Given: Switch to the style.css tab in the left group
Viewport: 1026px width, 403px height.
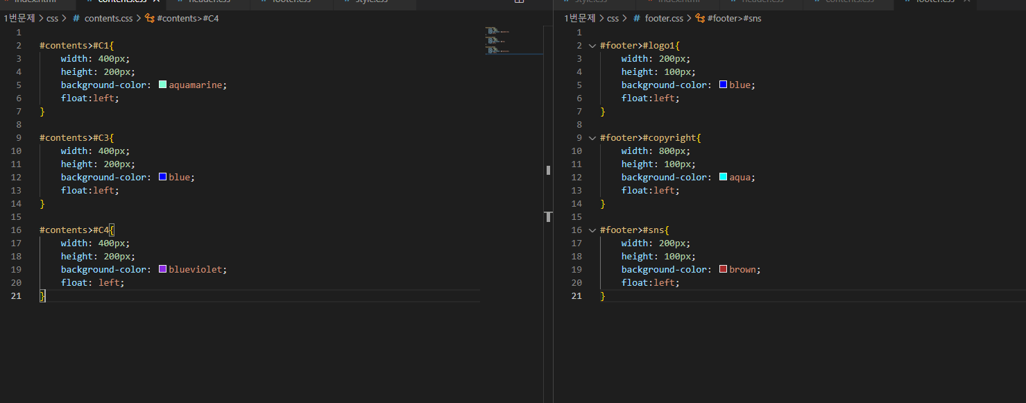Looking at the screenshot, I should click(x=373, y=3).
